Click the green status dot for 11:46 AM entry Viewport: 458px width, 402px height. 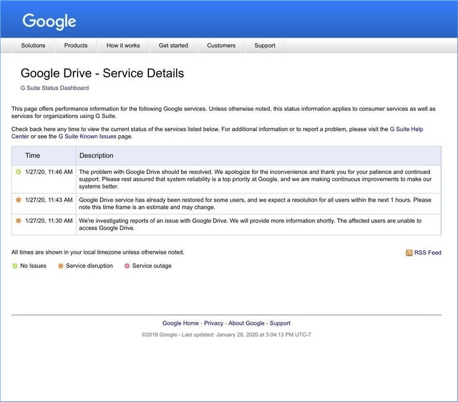pos(18,172)
